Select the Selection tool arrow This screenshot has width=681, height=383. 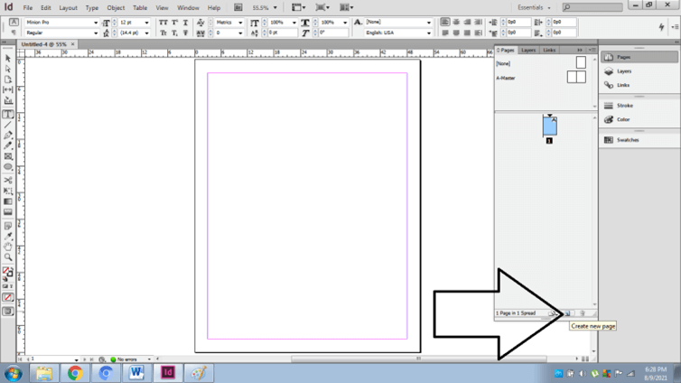(x=8, y=58)
